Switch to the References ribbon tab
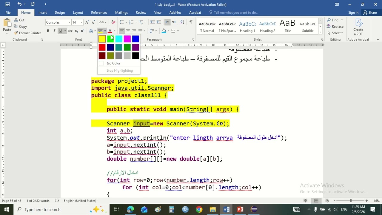 point(99,13)
